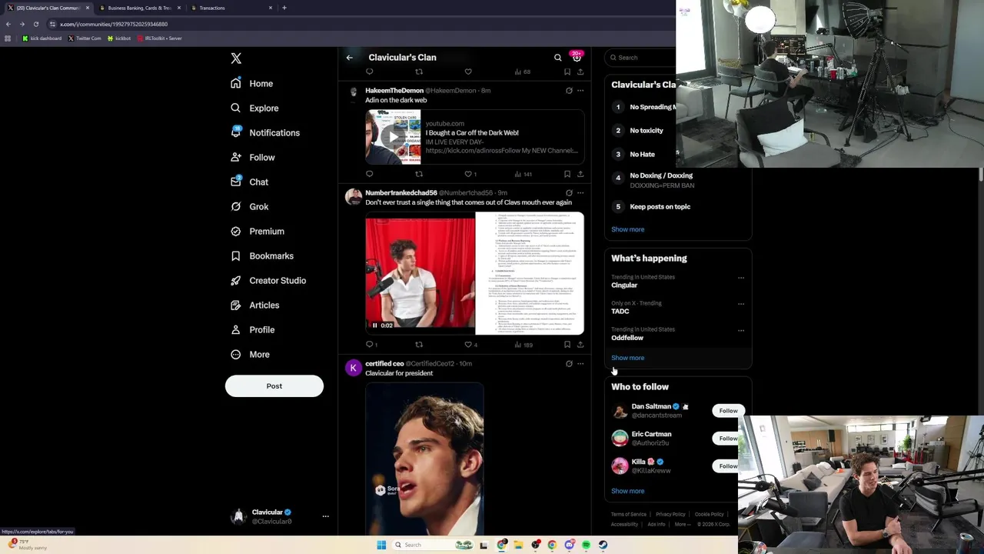Open Premium in the sidebar
This screenshot has height=554, width=984.
(x=258, y=232)
